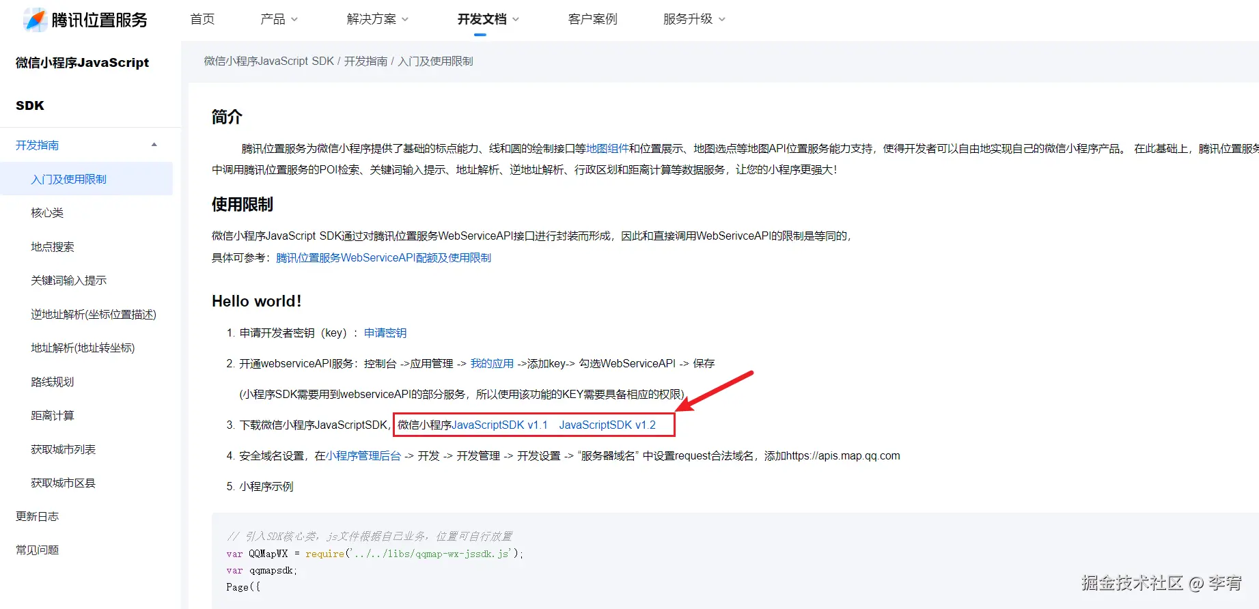Viewport: 1259px width, 609px height.
Task: Open 路线规划 sidebar entry
Action: point(53,382)
